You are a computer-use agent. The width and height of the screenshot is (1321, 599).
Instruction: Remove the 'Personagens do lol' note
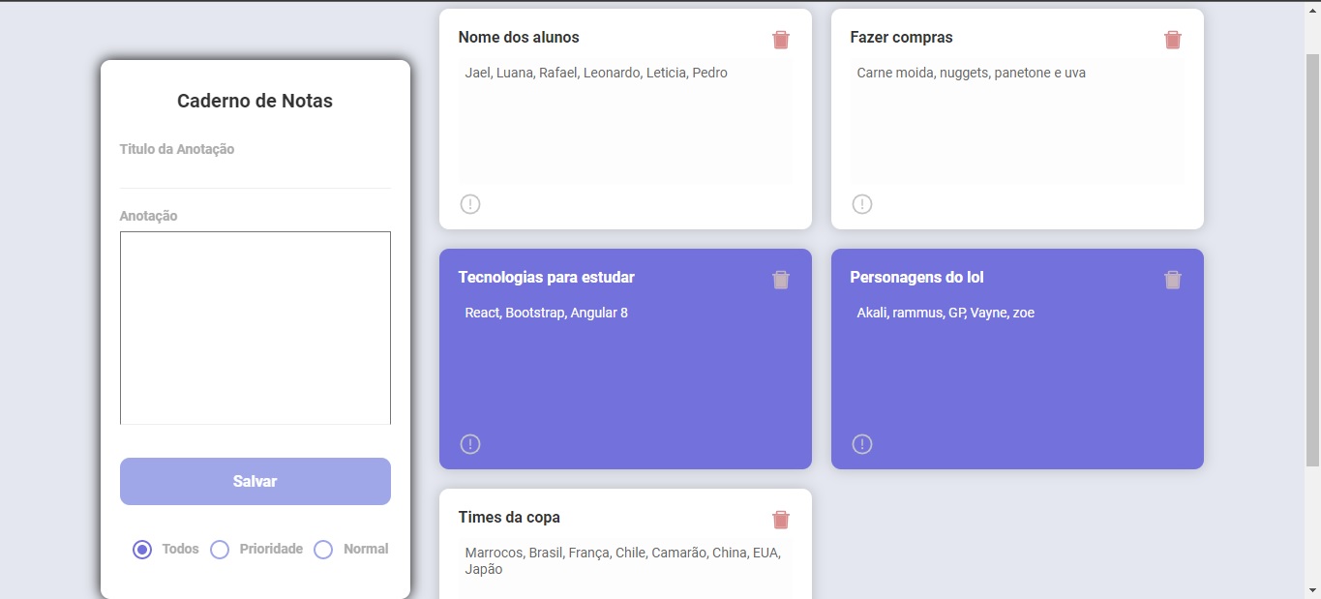coord(1173,280)
